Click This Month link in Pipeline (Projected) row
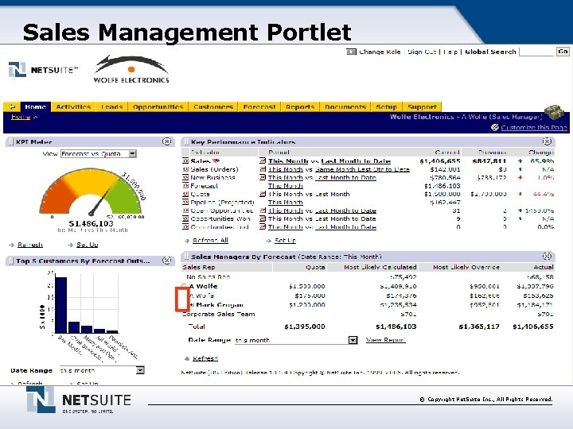 [x=286, y=202]
